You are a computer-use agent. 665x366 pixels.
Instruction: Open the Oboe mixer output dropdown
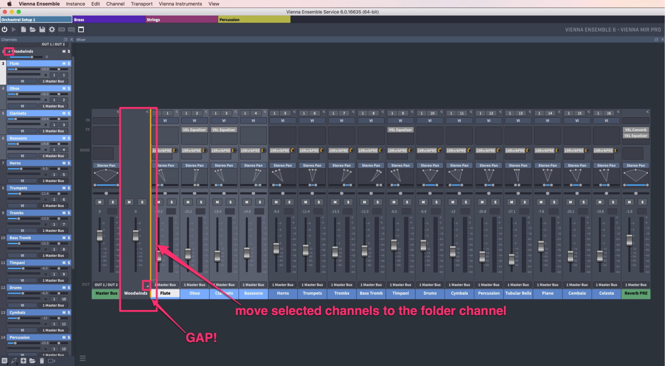[194, 285]
